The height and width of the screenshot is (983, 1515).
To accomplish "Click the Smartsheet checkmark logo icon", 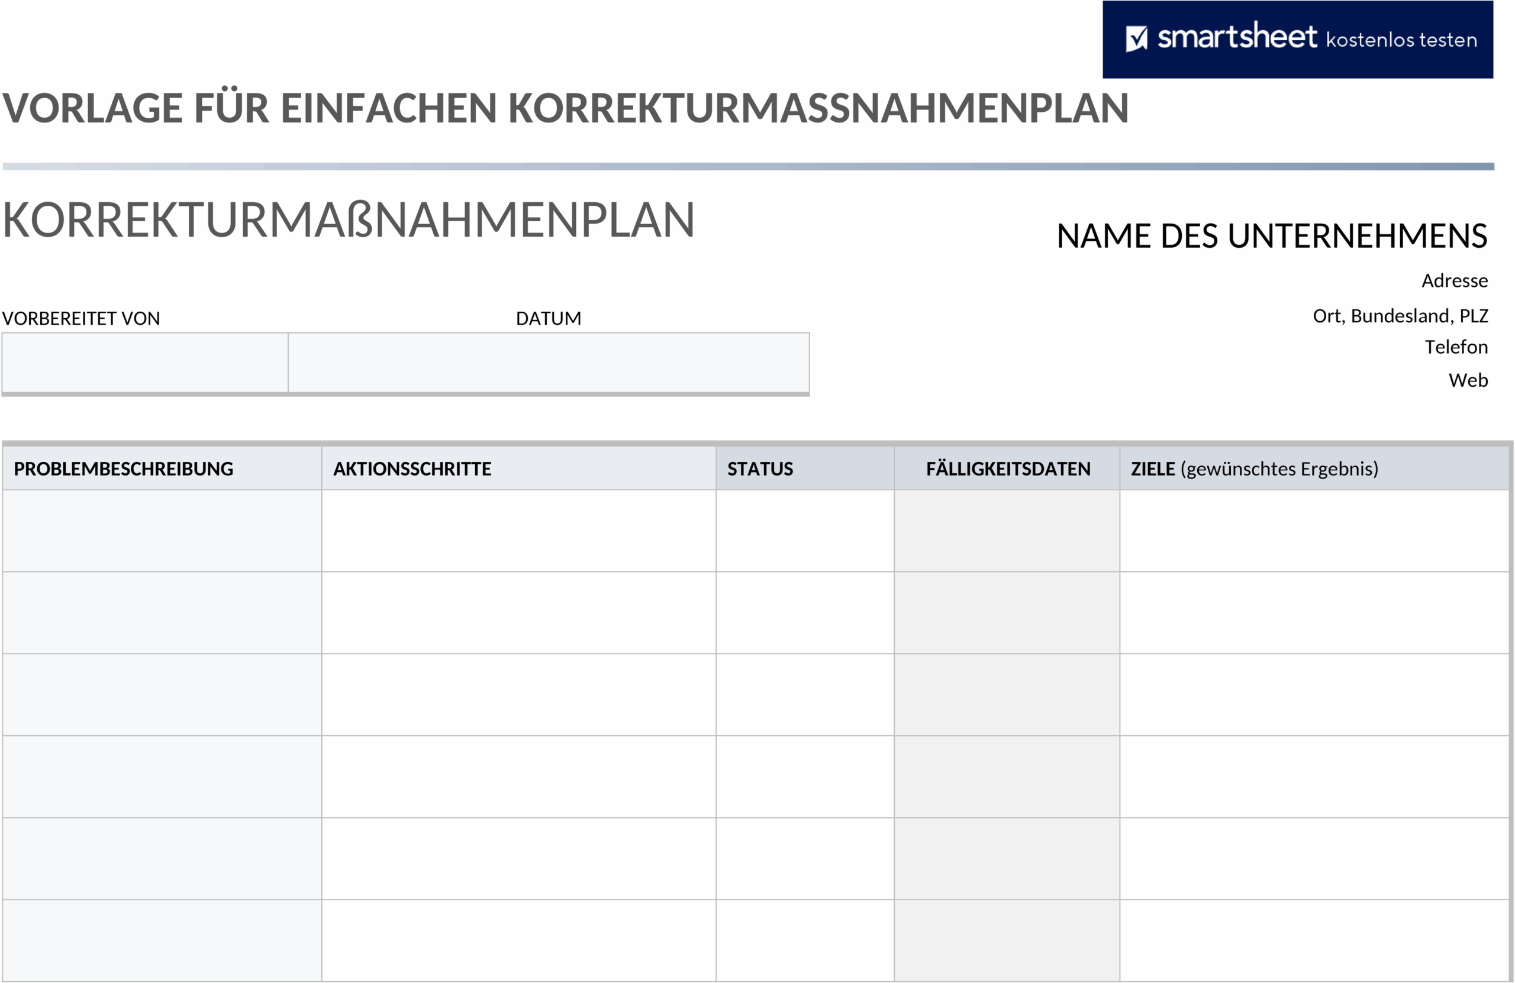I will point(1136,39).
